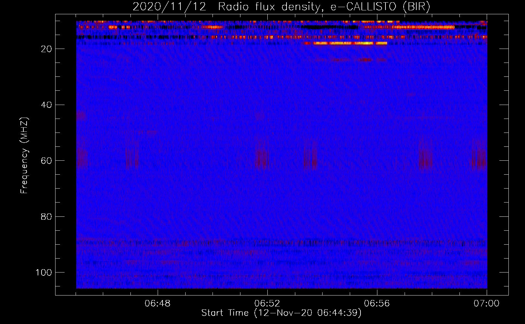Click the '06:48' time tick label

coord(157,304)
